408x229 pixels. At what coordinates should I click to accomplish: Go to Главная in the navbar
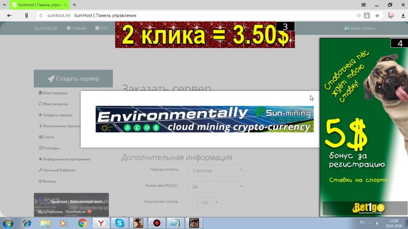pos(76,28)
